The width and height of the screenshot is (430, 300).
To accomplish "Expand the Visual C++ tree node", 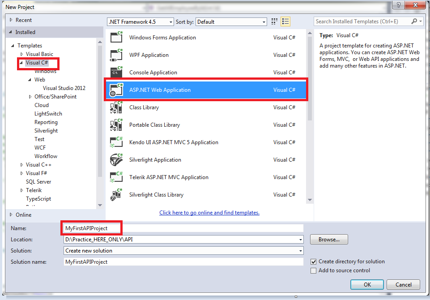I will [x=21, y=165].
